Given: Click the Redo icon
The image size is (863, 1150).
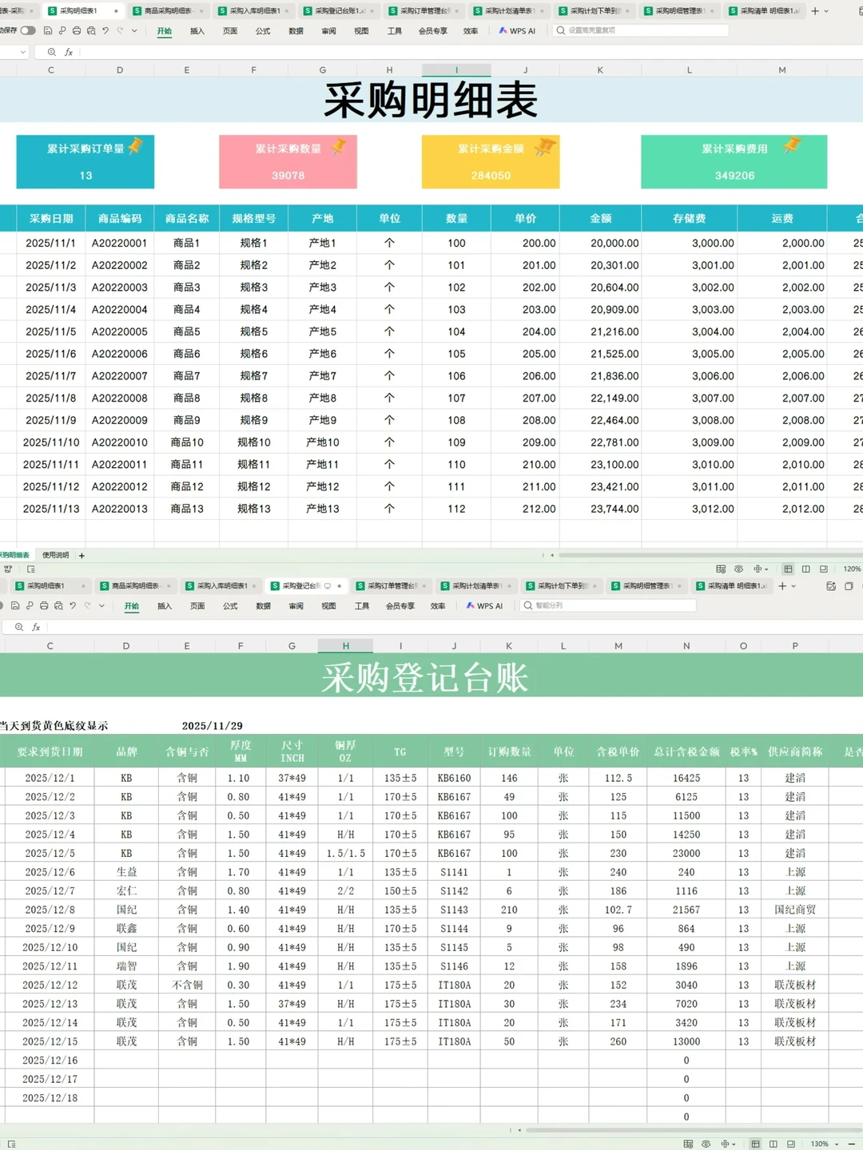Looking at the screenshot, I should pyautogui.click(x=120, y=30).
